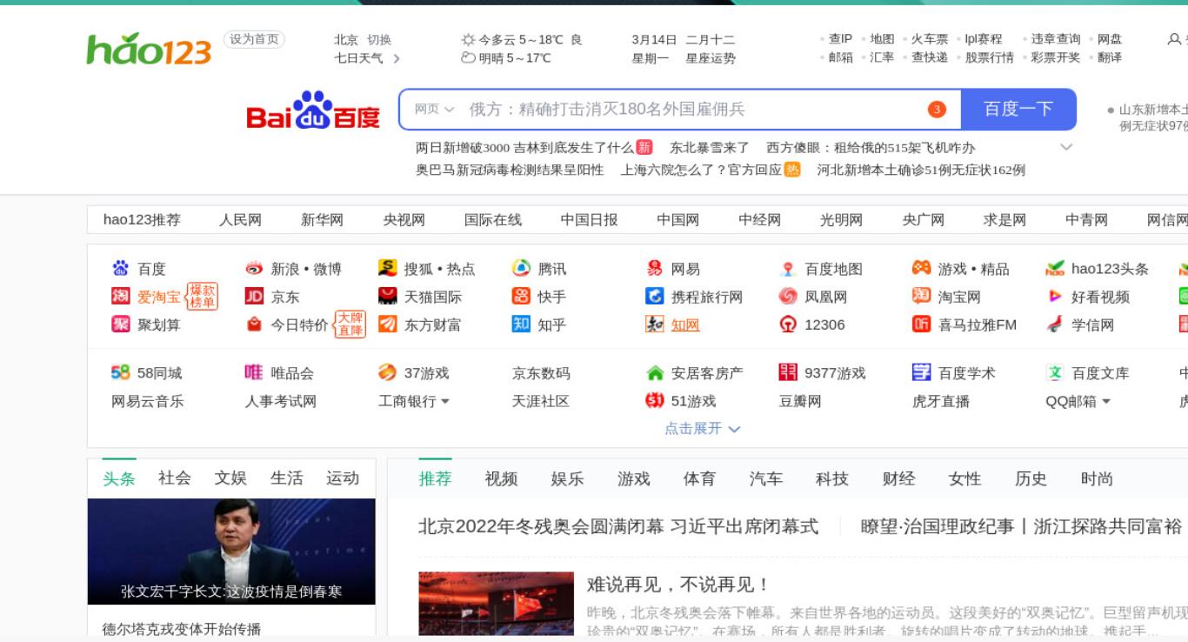Viewport: 1188px width, 642px height.
Task: Click the 张文宏 news thumbnail
Action: point(231,552)
